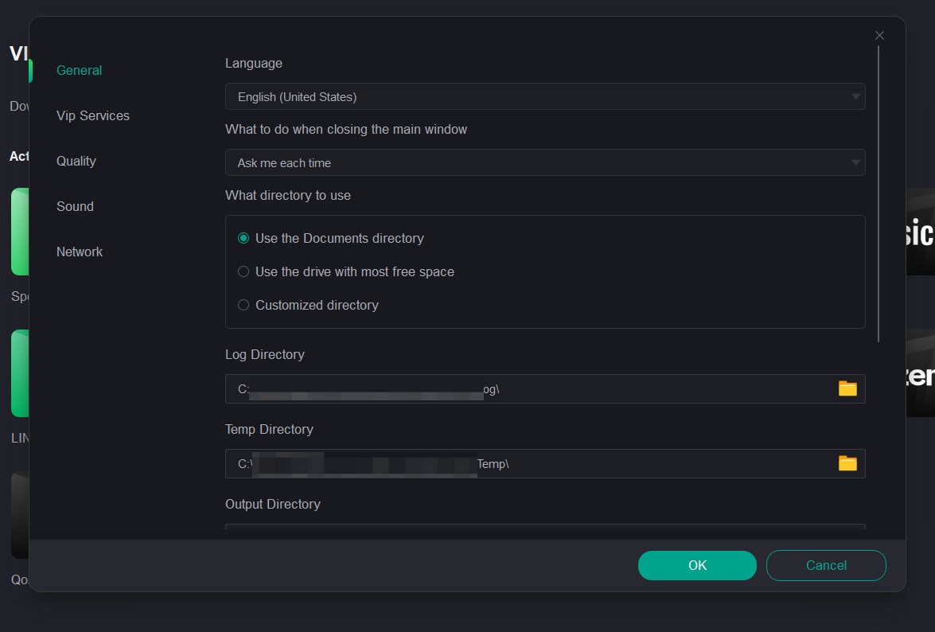
Task: Open the General settings tab
Action: (x=80, y=70)
